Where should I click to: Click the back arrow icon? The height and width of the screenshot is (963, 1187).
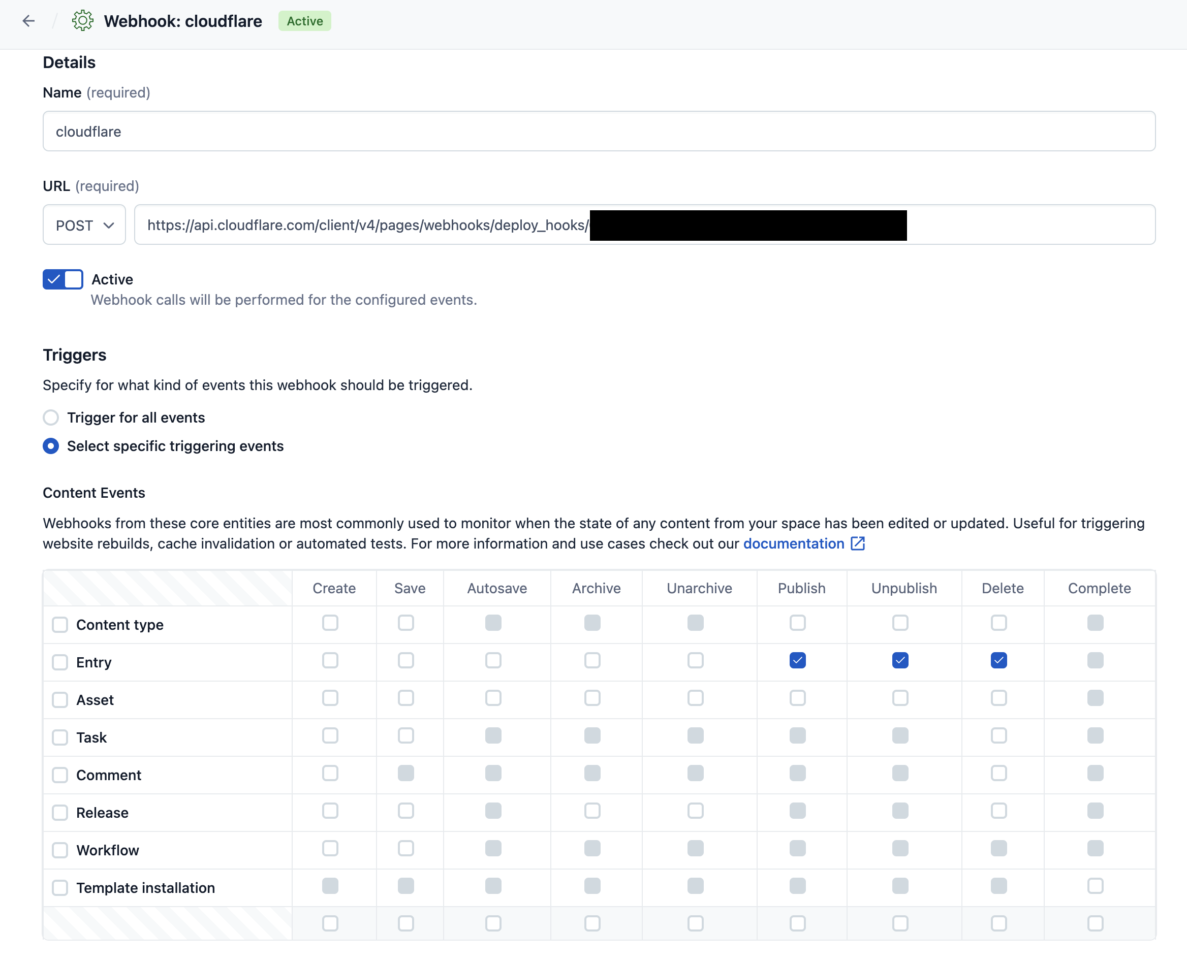pyautogui.click(x=29, y=21)
